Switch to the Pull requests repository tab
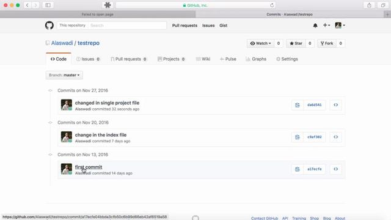This screenshot has height=220, width=391. [129, 59]
